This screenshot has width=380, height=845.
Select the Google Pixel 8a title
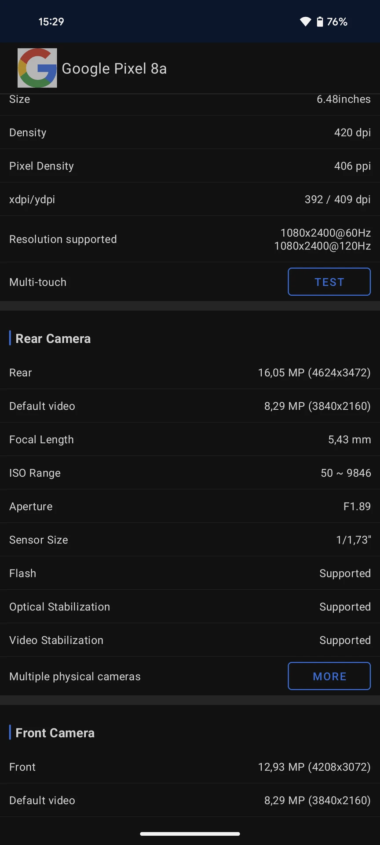pyautogui.click(x=114, y=69)
